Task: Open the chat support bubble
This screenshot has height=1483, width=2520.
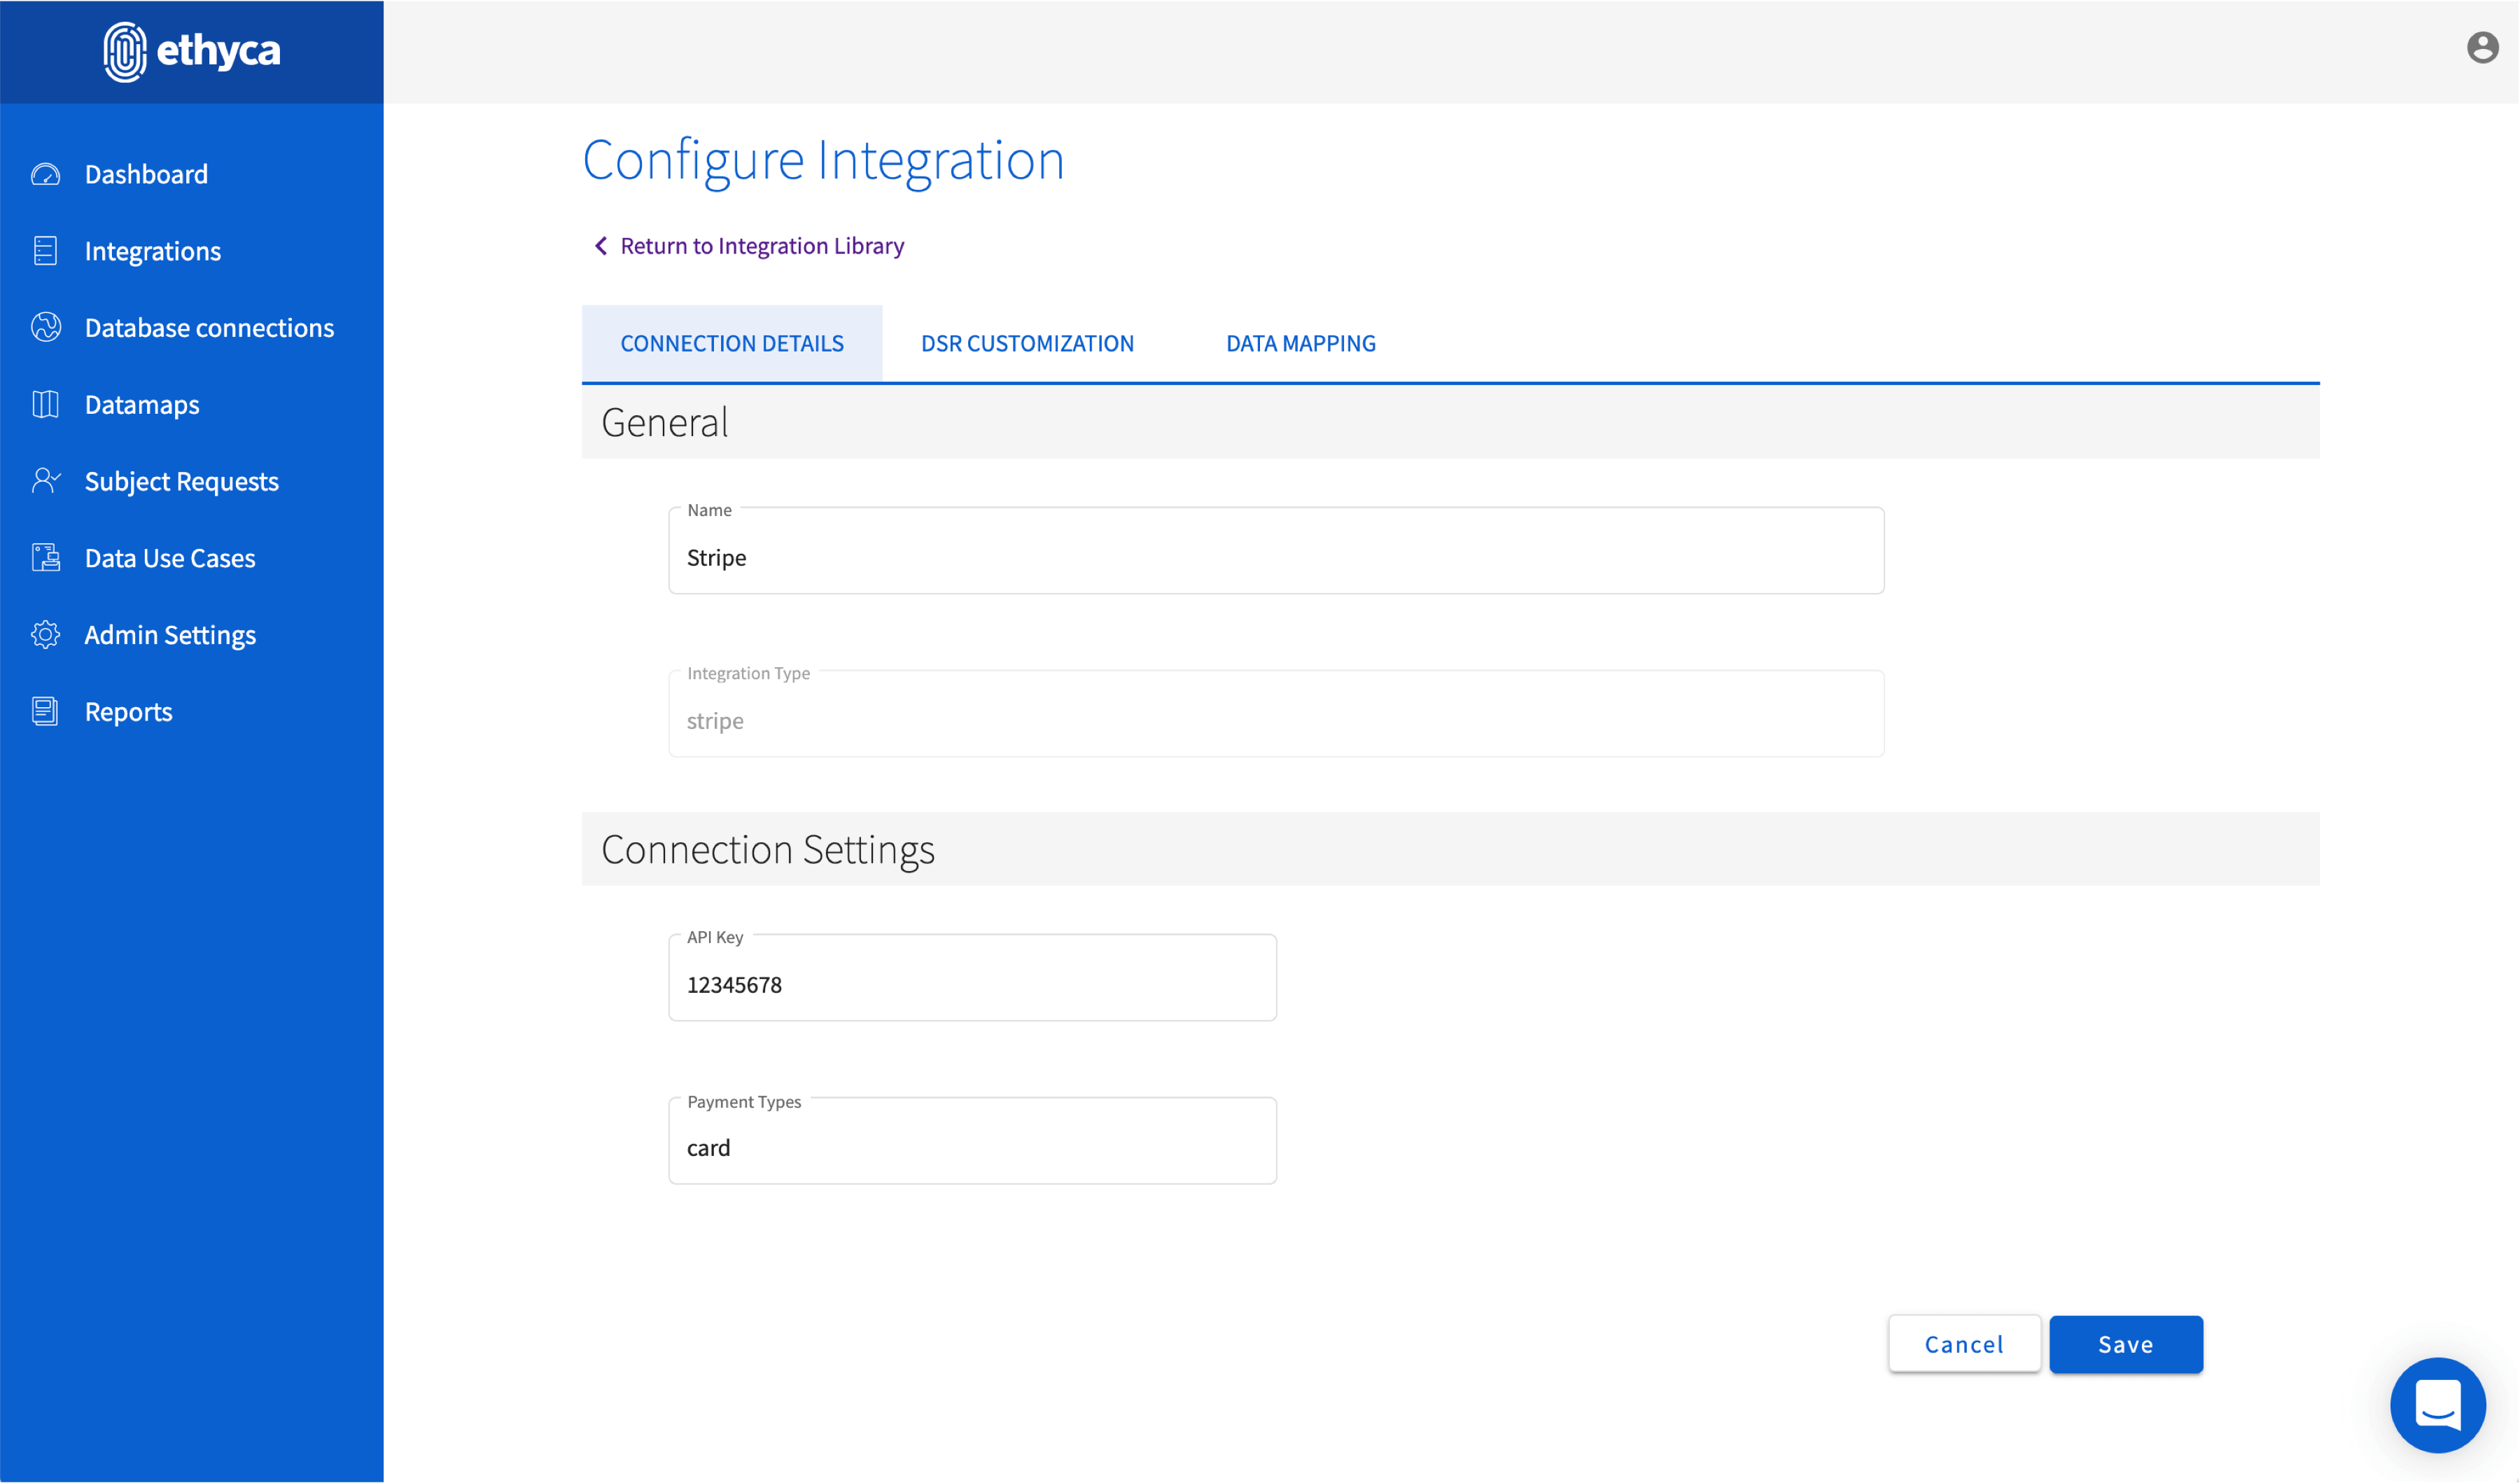Action: [2437, 1404]
